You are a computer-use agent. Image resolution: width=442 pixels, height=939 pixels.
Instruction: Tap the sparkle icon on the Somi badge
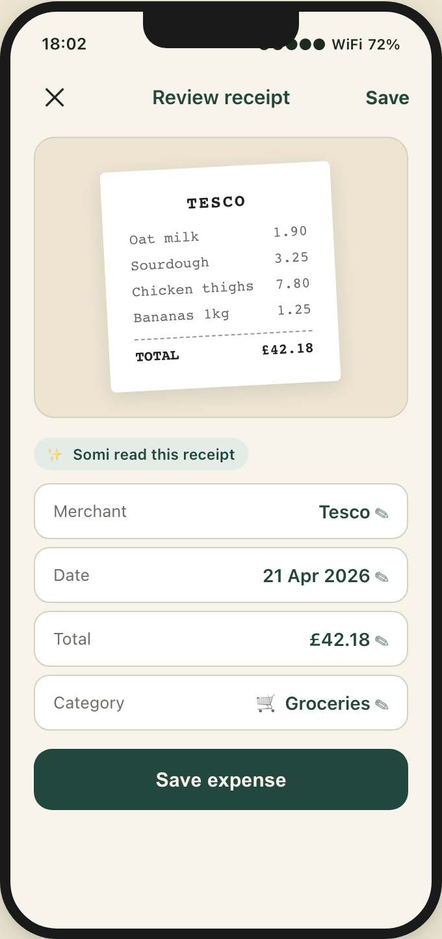[54, 454]
